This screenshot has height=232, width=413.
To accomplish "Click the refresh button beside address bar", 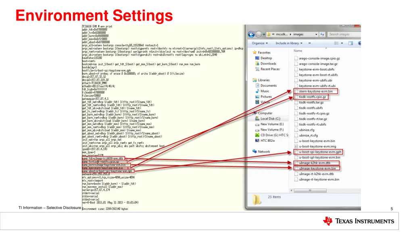I will tap(322, 35).
